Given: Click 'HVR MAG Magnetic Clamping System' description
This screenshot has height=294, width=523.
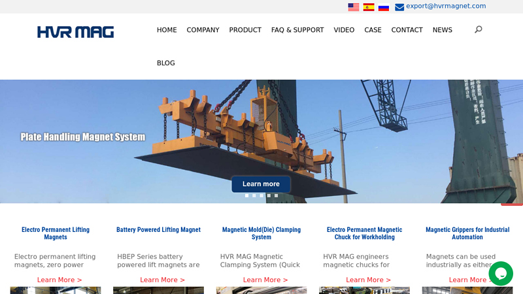Looking at the screenshot, I should point(260,261).
